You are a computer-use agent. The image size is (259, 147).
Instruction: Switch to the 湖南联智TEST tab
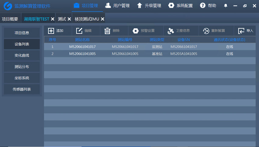(x=37, y=19)
